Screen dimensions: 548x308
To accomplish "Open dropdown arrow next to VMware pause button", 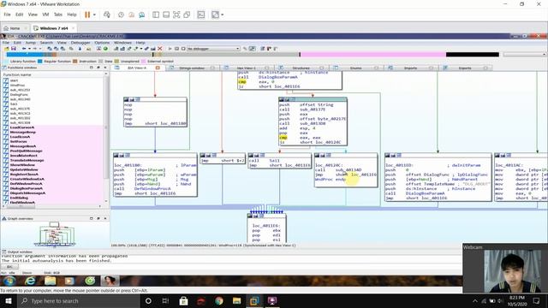I will 94,15.
